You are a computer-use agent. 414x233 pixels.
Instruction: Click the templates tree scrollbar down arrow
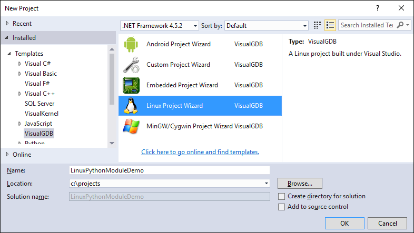tap(112, 143)
